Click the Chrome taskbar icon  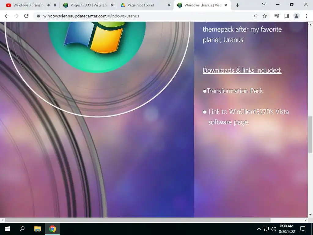[53, 229]
